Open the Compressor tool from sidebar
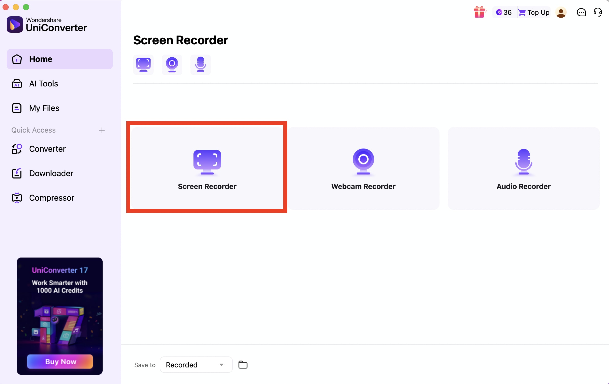 pyautogui.click(x=52, y=198)
